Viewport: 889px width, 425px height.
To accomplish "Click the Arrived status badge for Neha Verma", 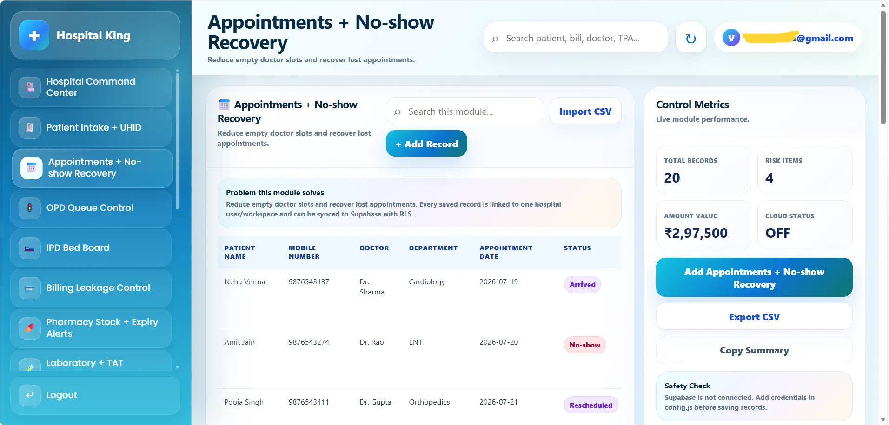I will pos(583,285).
